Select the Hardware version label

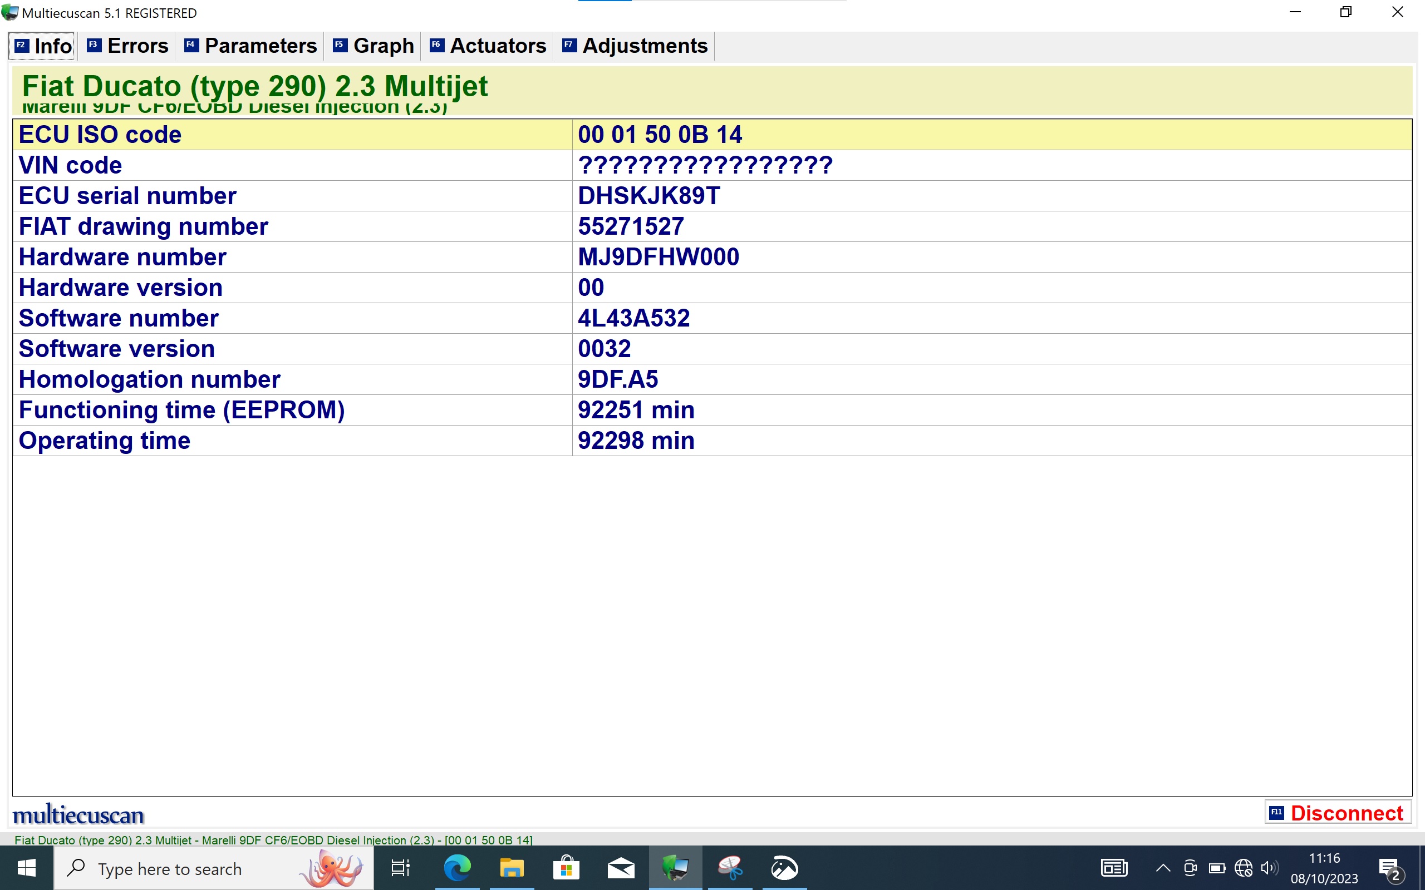click(x=121, y=288)
